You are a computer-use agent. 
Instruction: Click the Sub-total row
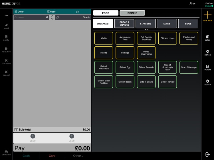[x=52, y=130]
